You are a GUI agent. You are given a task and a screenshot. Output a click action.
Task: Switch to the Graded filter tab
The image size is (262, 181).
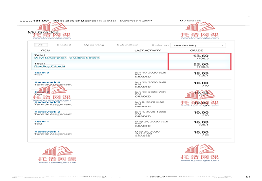tap(64, 45)
